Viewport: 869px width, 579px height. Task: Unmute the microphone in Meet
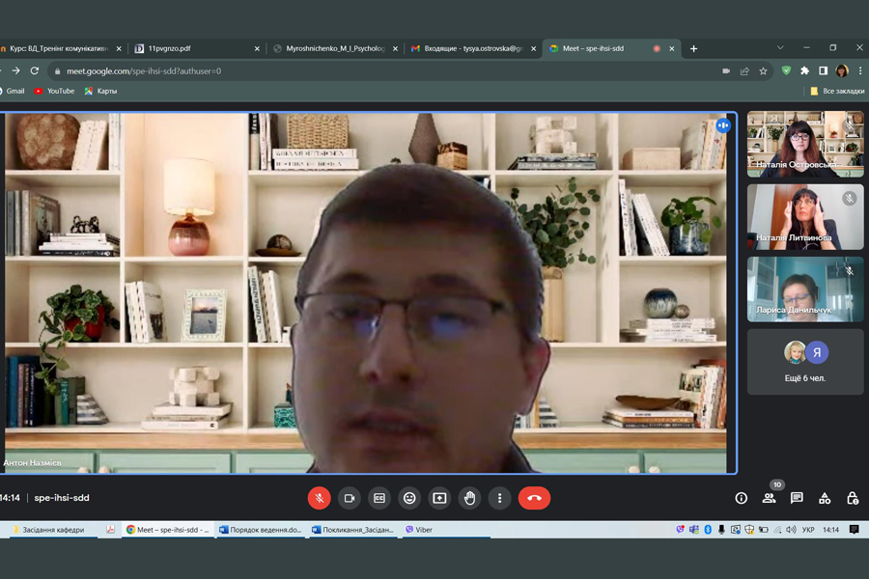319,498
